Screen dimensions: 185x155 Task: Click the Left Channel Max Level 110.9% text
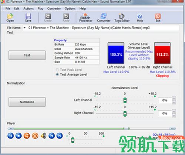[x=116, y=72]
